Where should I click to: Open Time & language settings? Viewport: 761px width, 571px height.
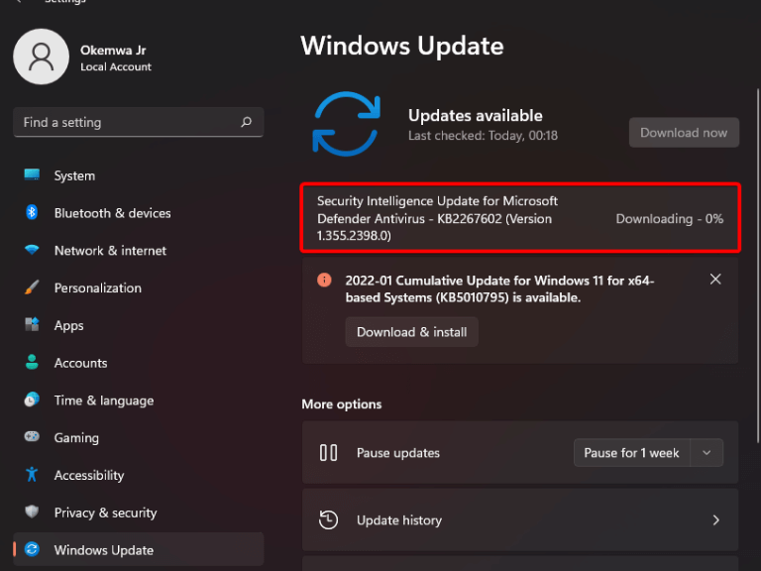pyautogui.click(x=139, y=400)
